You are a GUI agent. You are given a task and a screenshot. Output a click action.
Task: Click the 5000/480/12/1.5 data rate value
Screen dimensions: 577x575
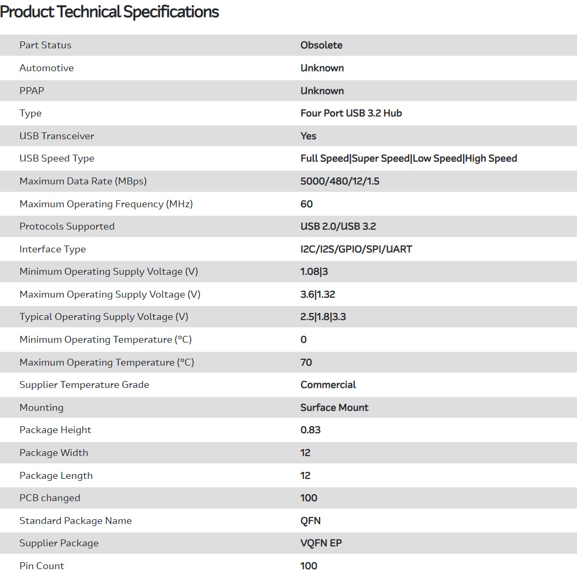[340, 181]
